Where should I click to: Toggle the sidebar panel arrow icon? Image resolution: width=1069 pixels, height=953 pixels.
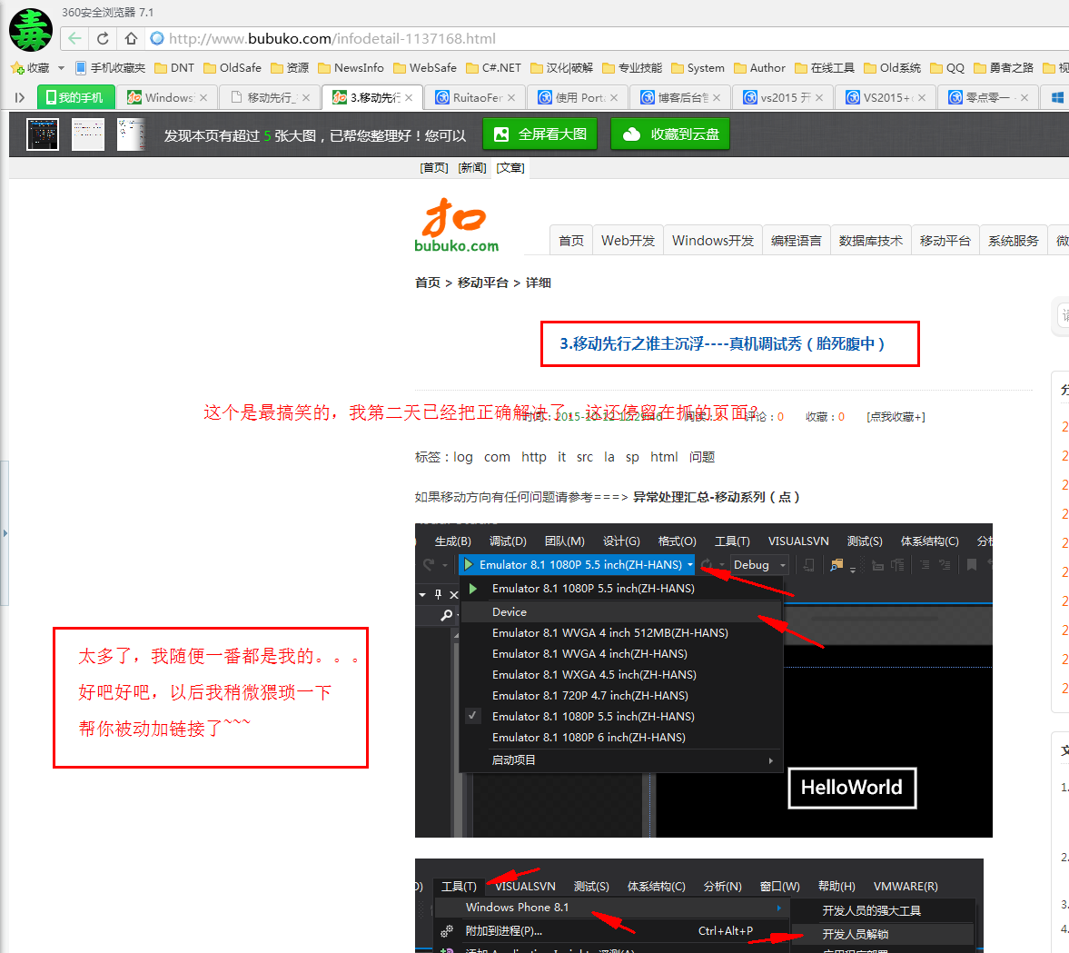point(20,97)
